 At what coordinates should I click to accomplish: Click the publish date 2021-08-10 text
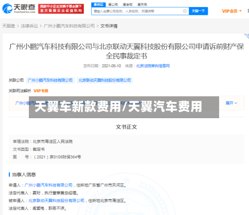pos(111,66)
